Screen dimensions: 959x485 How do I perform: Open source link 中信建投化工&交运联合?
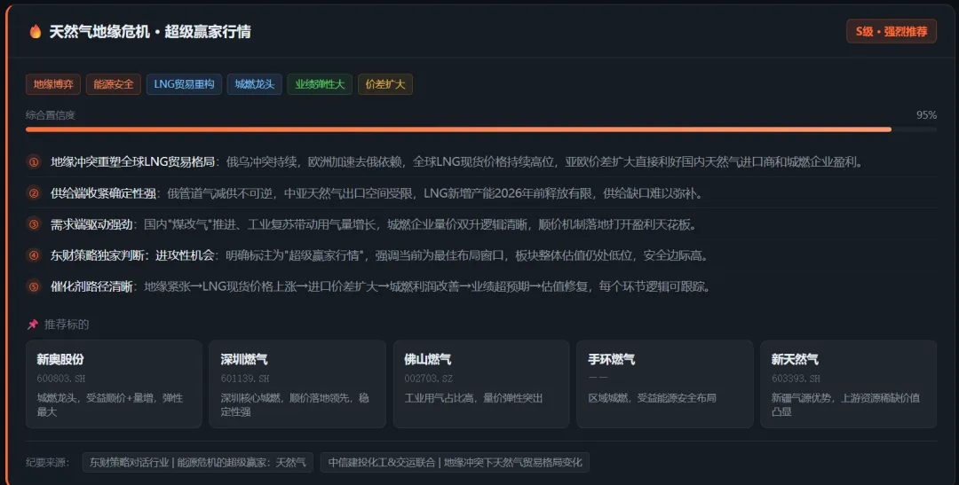point(455,463)
